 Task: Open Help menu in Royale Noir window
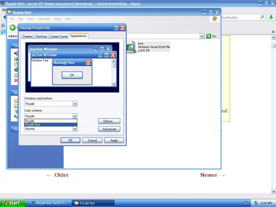[x=68, y=19]
